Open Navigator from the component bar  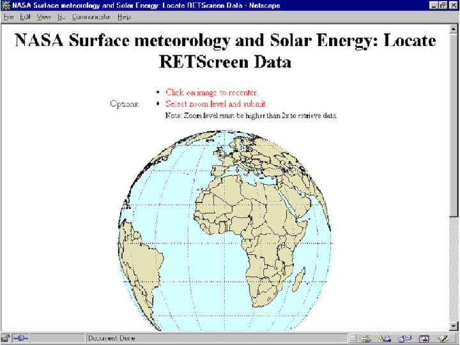point(365,339)
